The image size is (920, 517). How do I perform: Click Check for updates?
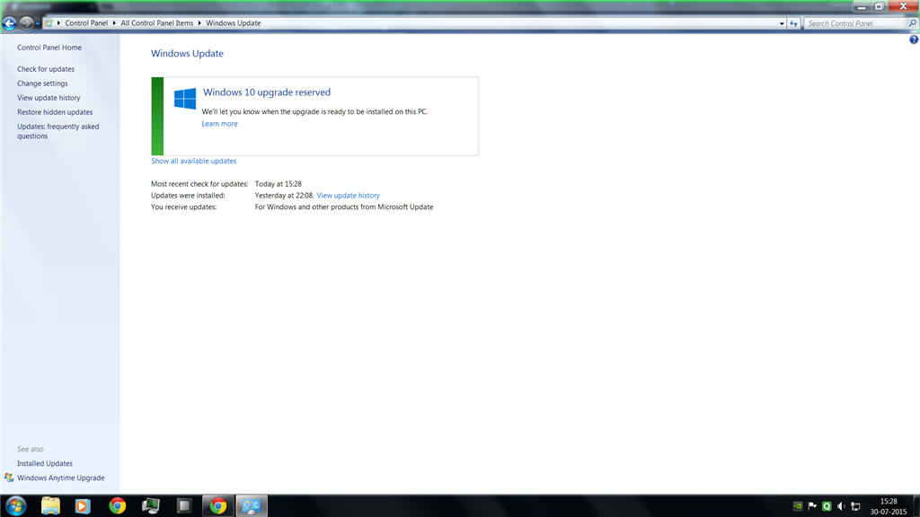46,69
